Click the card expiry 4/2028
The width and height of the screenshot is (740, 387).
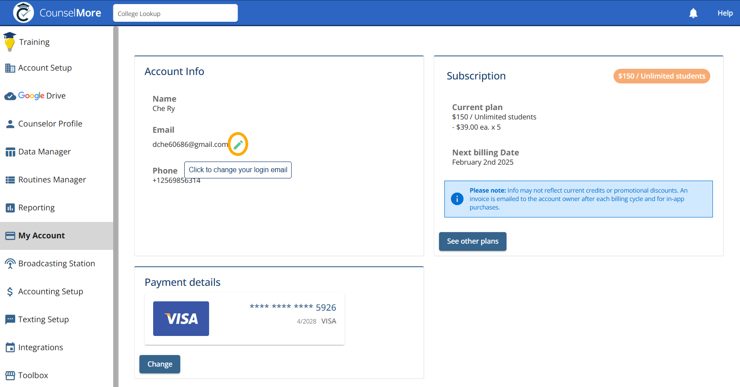point(306,321)
